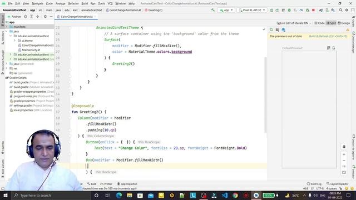
Task: Open the Gradle side panel
Action: click(354, 21)
